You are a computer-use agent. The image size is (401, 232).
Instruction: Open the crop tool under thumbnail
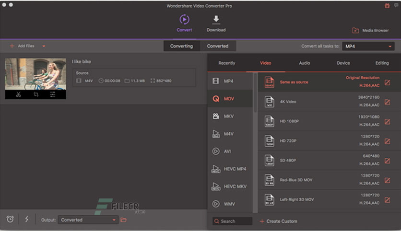[36, 94]
